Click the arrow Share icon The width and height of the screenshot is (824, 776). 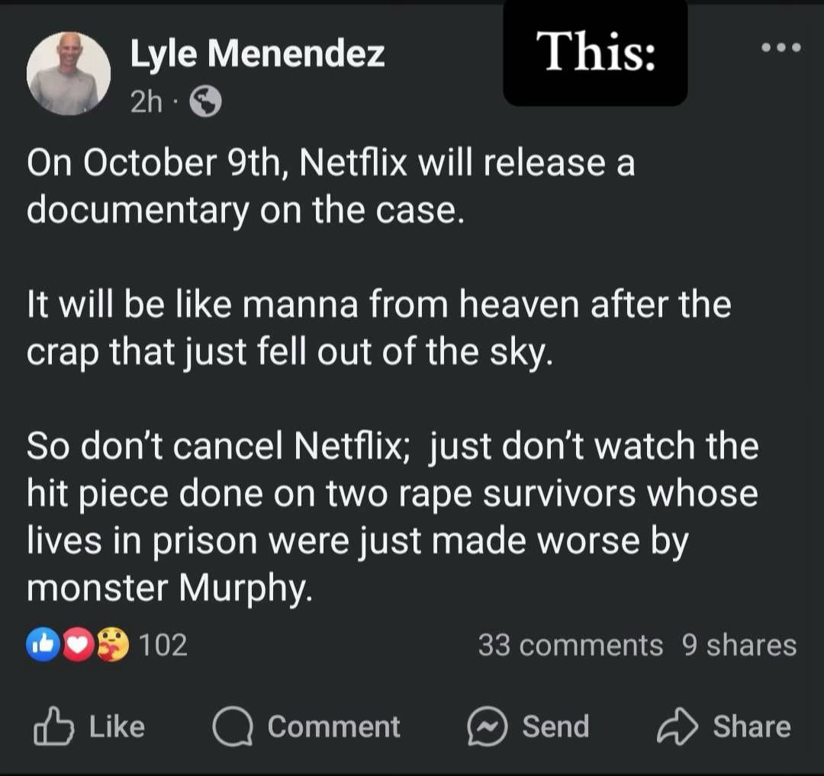(677, 727)
